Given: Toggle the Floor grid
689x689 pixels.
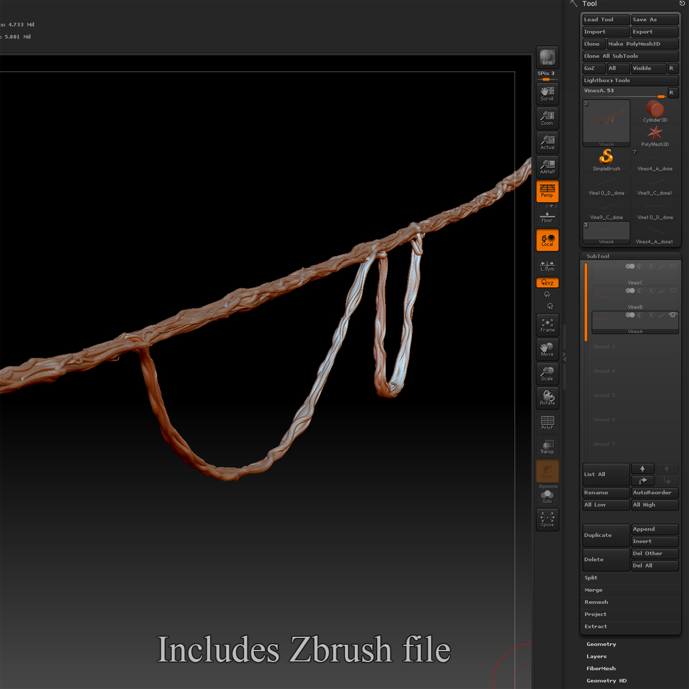Looking at the screenshot, I should coord(547,218).
